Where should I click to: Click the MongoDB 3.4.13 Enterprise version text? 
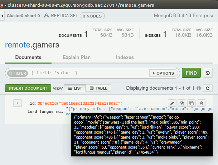pyautogui.click(x=184, y=15)
